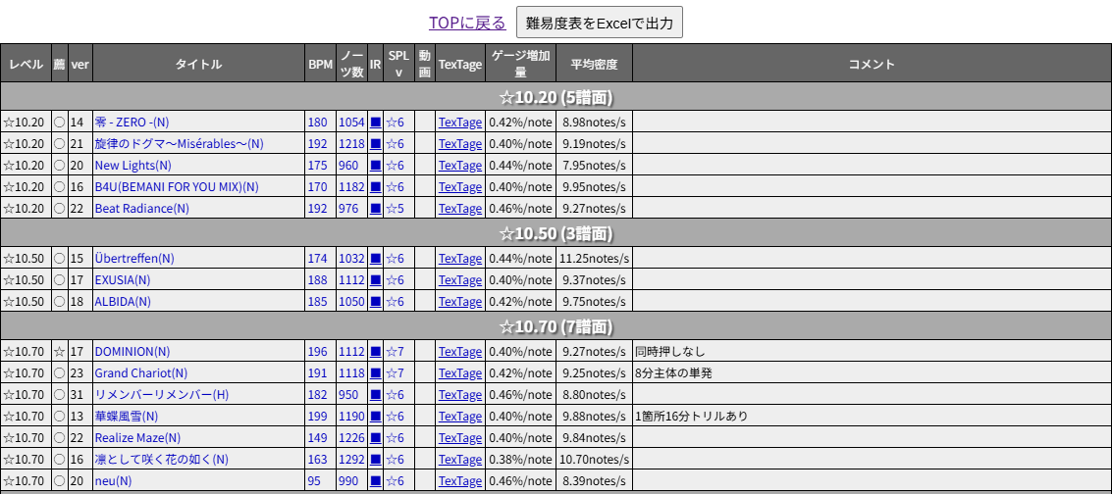Open song title New Lights(N)

click(x=132, y=165)
